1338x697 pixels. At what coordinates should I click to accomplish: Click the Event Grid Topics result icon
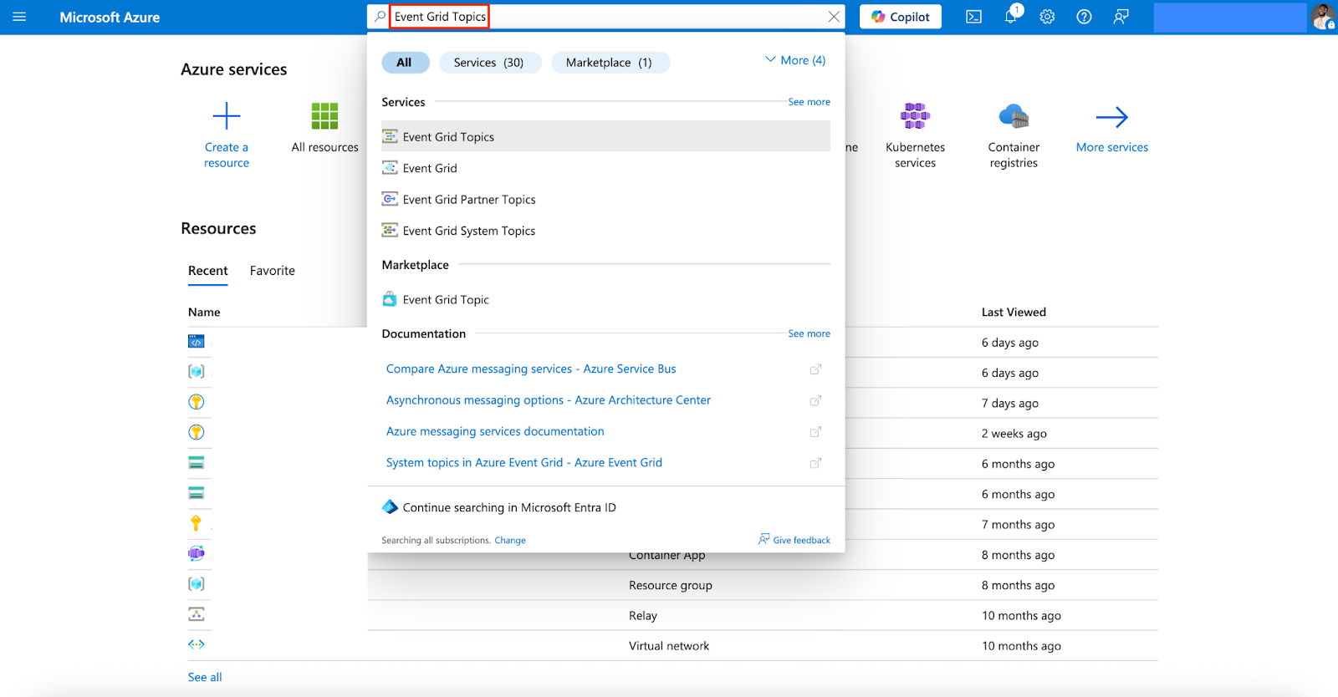tap(390, 136)
